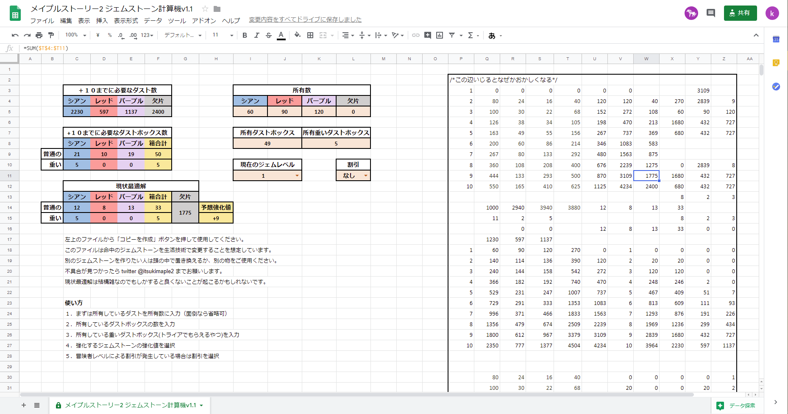Open comment history in header
Viewport: 788px width, 414px height.
(x=711, y=13)
